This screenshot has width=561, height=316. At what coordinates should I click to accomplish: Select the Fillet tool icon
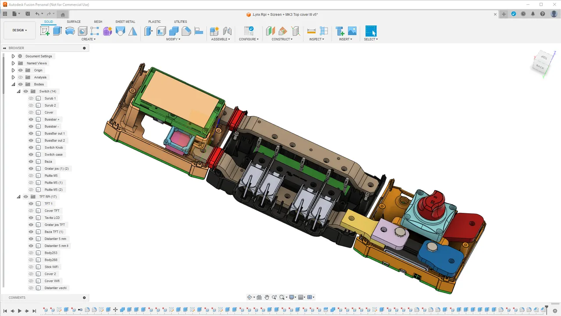pos(161,31)
